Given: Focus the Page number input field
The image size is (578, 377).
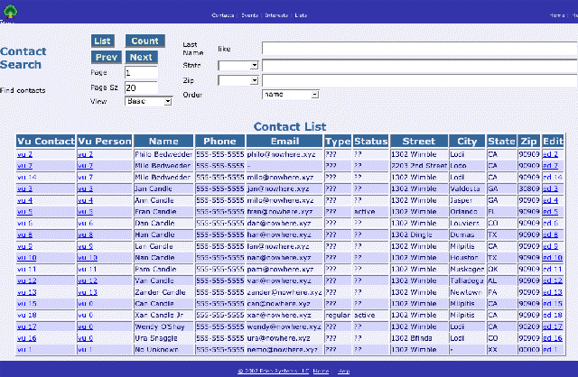Looking at the screenshot, I should [141, 72].
